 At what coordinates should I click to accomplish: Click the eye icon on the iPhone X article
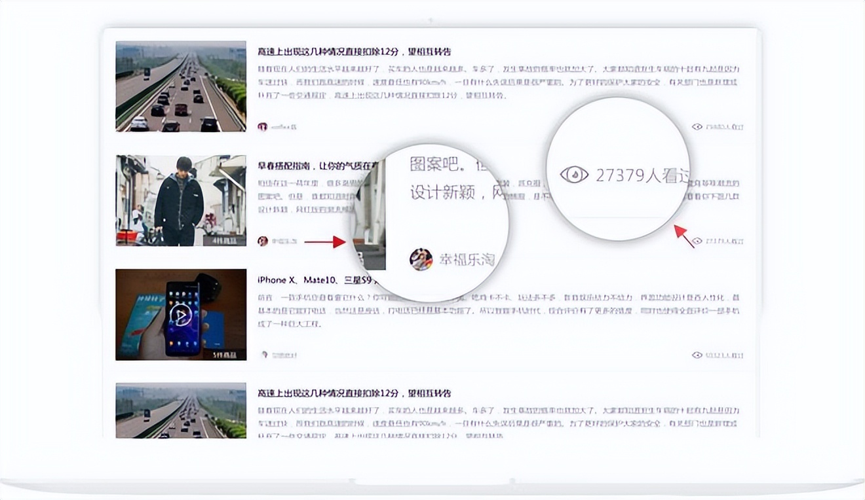point(697,355)
